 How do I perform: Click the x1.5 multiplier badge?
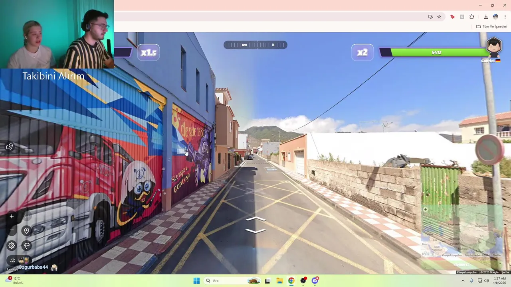149,53
